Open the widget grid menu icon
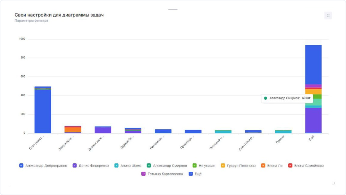The width and height of the screenshot is (346, 195). click(328, 16)
